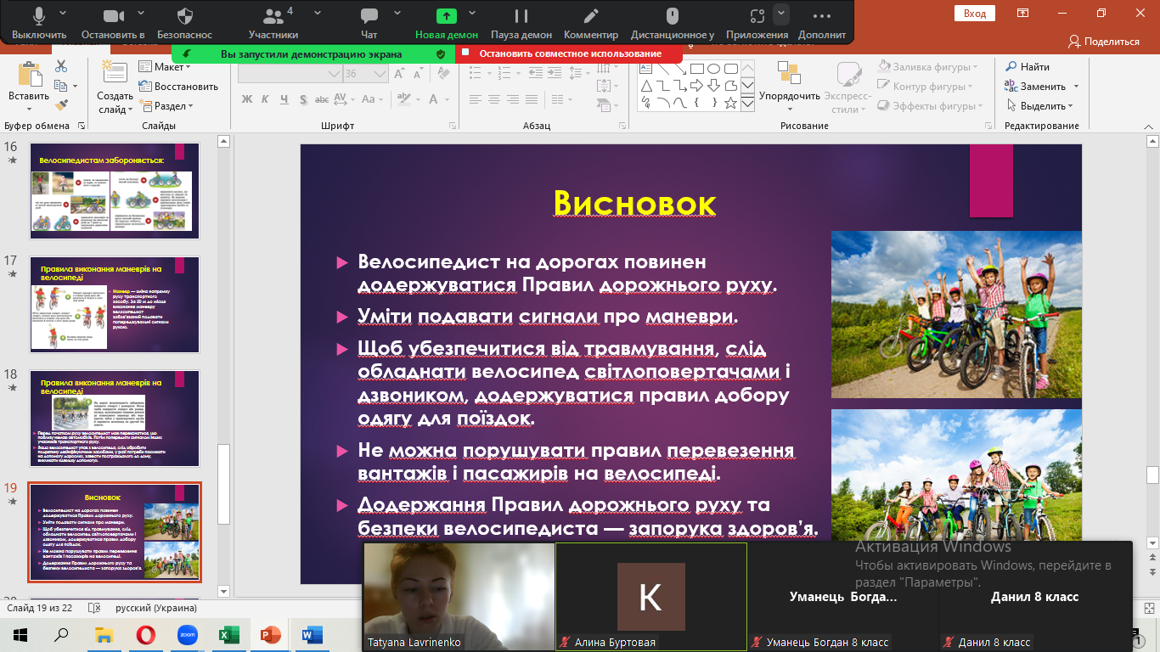Open the Zoom Participants panel

(273, 23)
